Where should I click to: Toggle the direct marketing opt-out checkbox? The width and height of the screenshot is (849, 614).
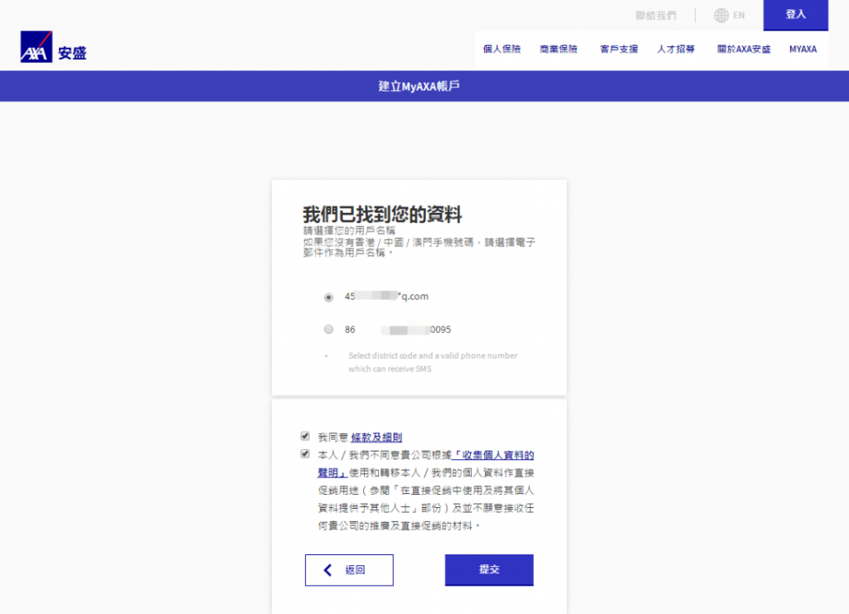tap(305, 454)
